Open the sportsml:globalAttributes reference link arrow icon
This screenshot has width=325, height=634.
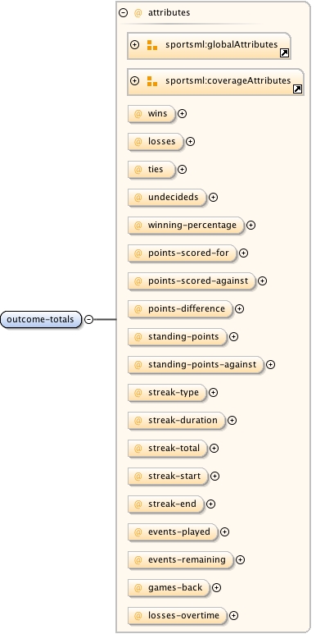[285, 53]
